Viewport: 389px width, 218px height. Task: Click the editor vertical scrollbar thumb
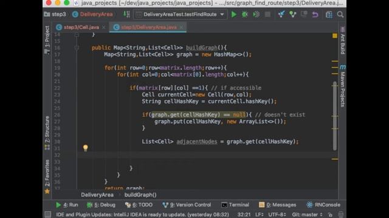(x=335, y=116)
